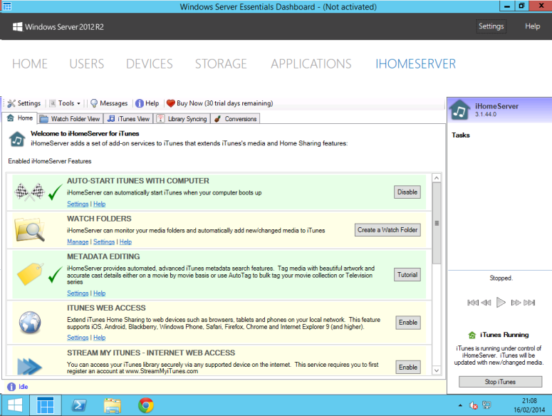The height and width of the screenshot is (416, 552).
Task: Click the muted volume tray icon
Action: (474, 405)
